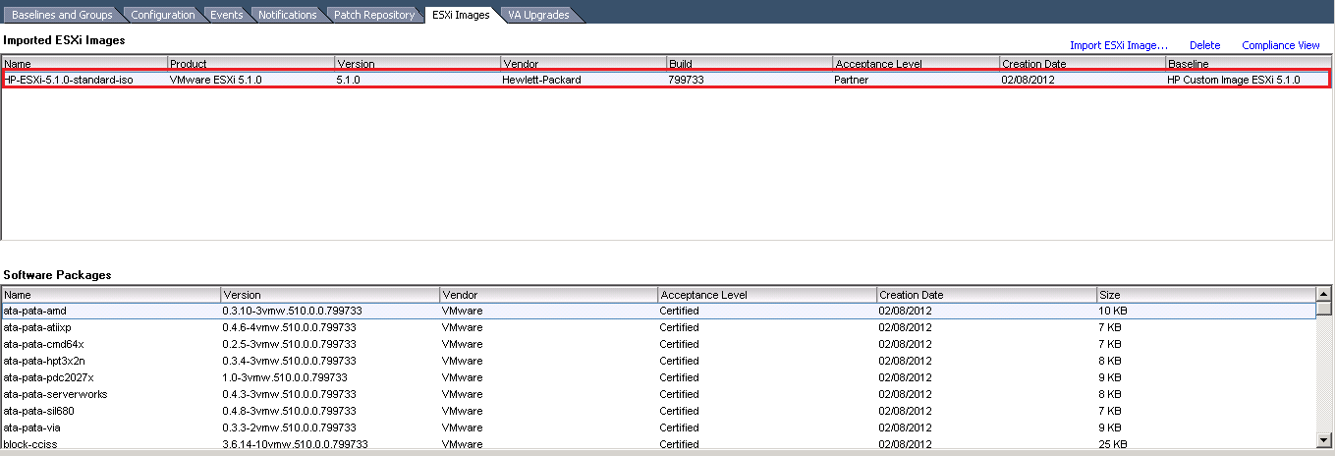This screenshot has height=456, width=1335.
Task: Sort software packages by Size column
Action: click(x=1205, y=295)
